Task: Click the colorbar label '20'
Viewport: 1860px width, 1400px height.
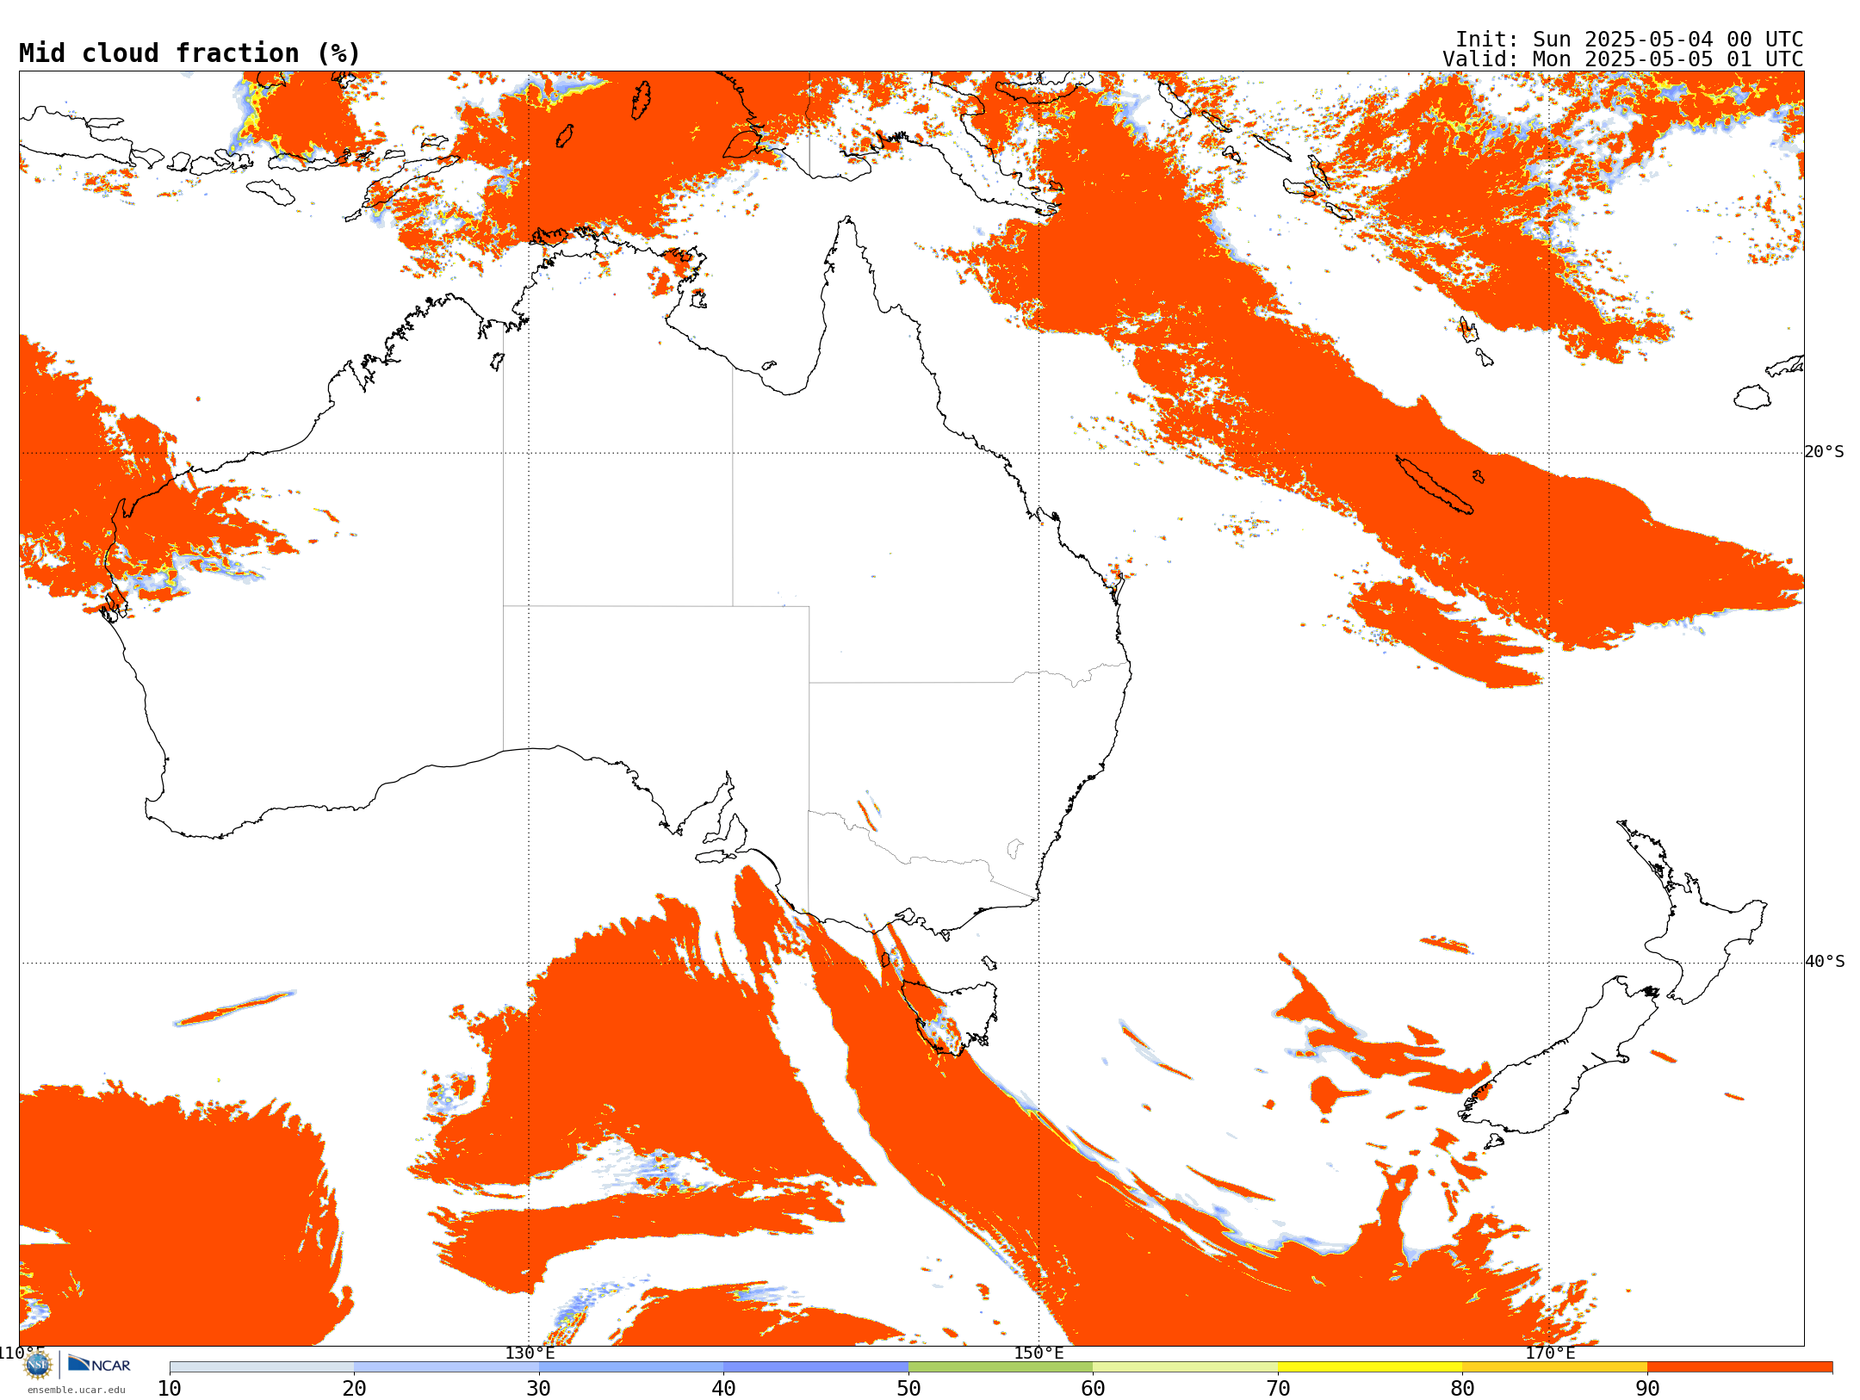Action: pos(354,1388)
